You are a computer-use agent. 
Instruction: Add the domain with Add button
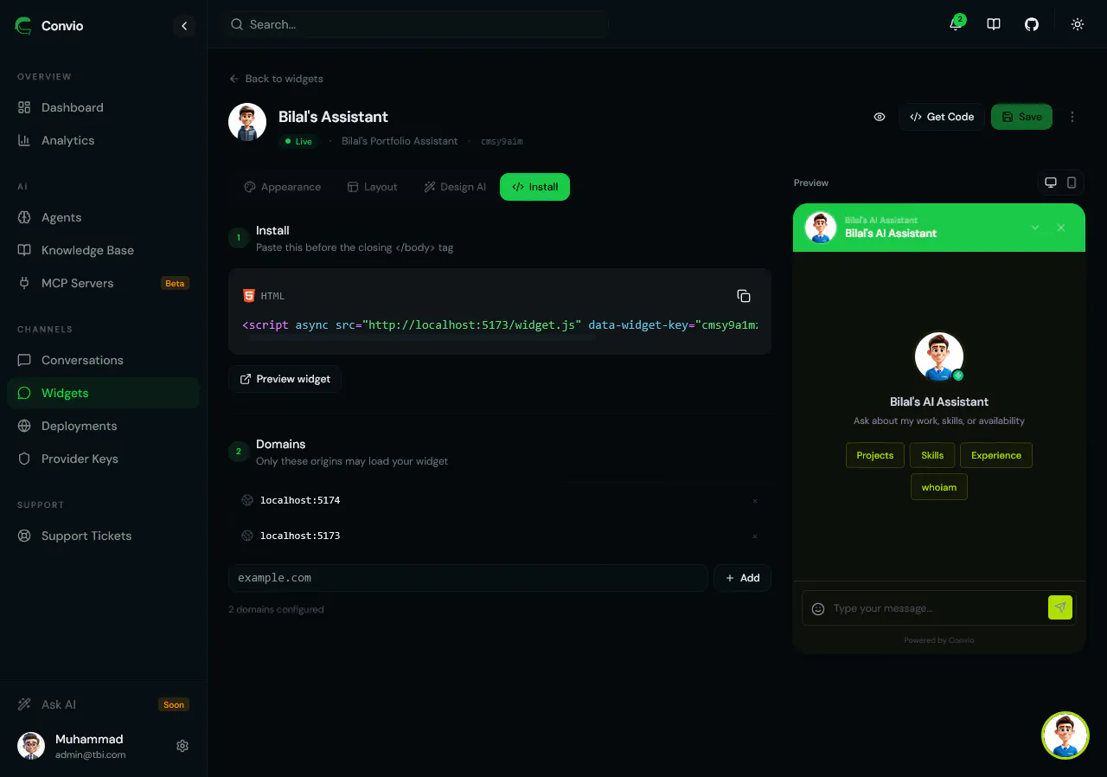(742, 578)
